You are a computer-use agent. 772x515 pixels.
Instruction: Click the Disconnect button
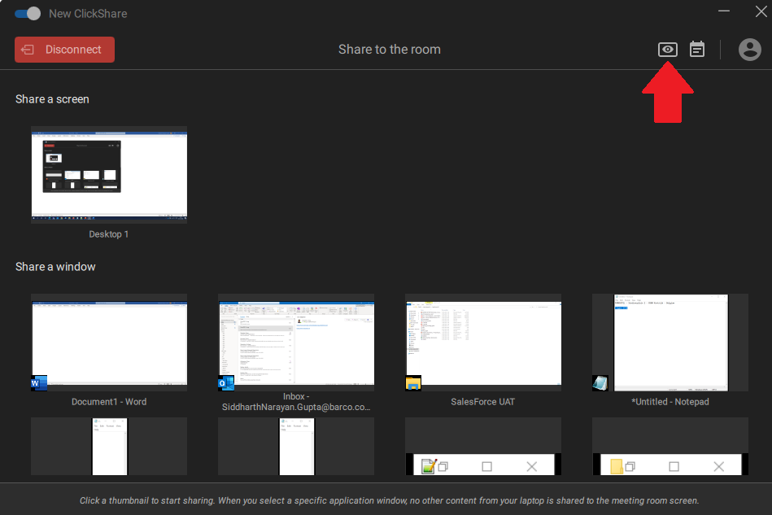tap(64, 50)
